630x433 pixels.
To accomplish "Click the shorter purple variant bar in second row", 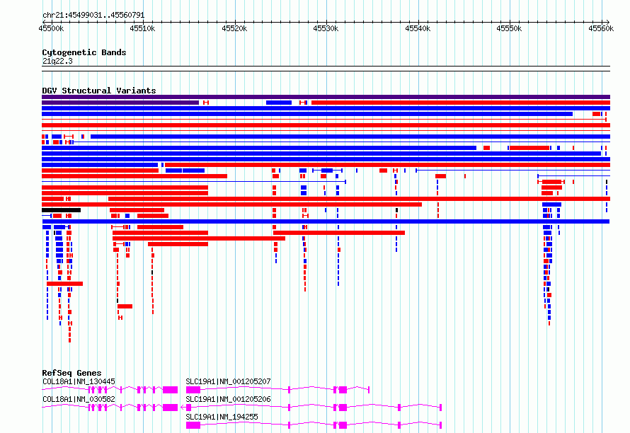I will pos(120,103).
